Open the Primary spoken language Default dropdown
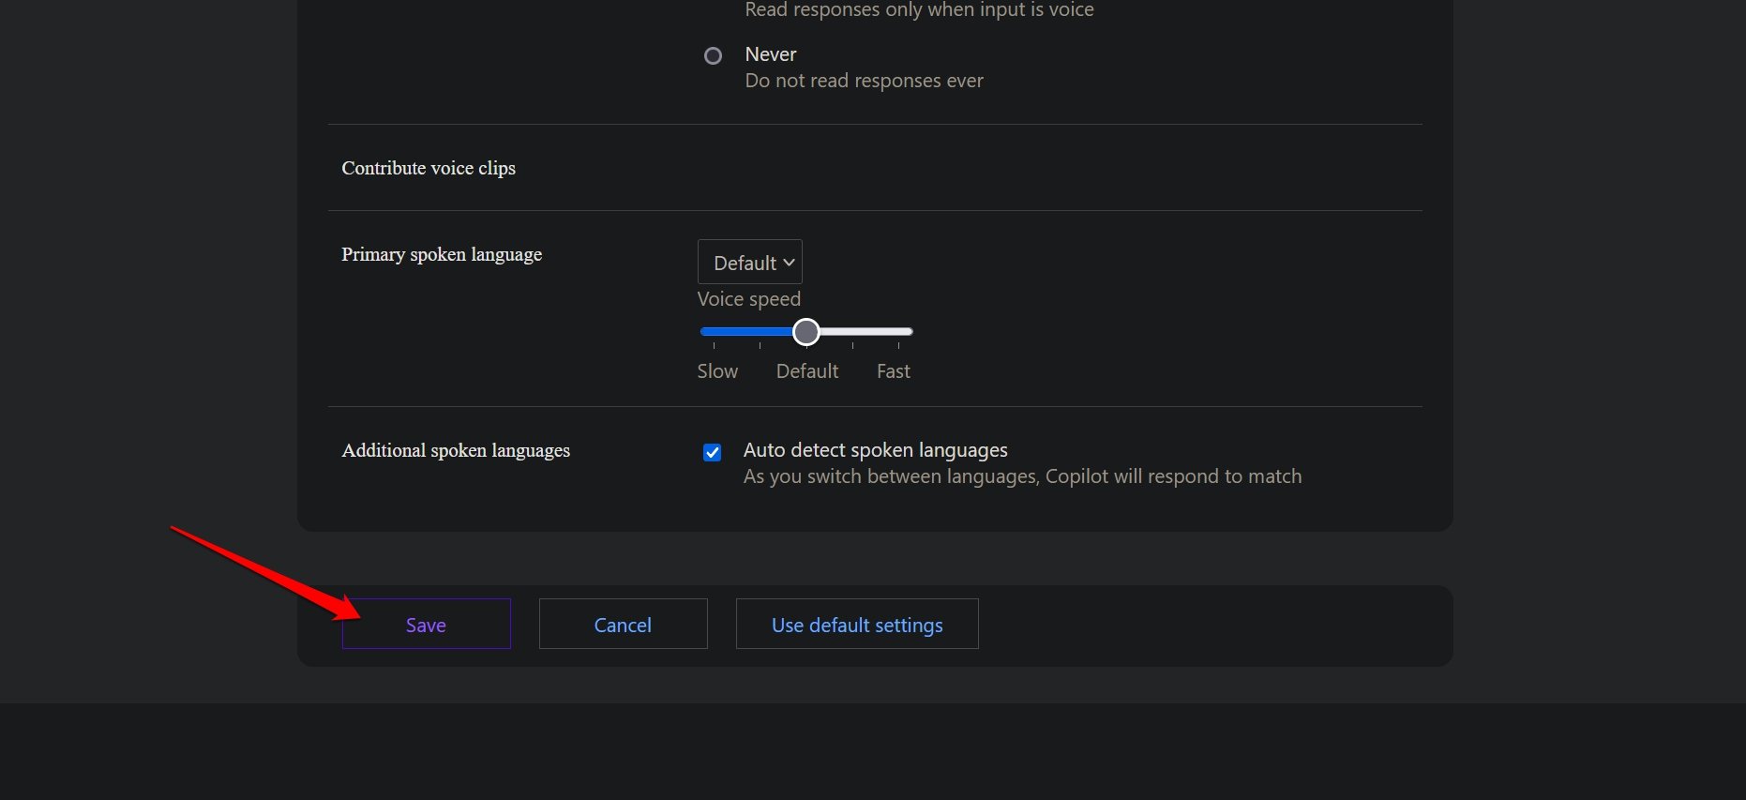Viewport: 1746px width, 800px height. tap(750, 262)
